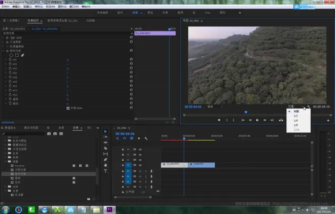Go to In point

tap(243, 120)
